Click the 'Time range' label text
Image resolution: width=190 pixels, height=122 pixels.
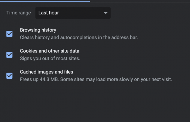(x=19, y=13)
